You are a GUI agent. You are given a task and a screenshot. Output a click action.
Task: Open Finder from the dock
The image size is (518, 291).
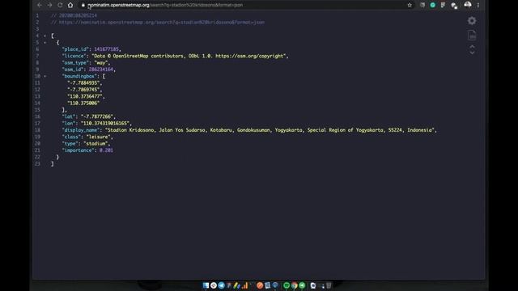coord(206,285)
